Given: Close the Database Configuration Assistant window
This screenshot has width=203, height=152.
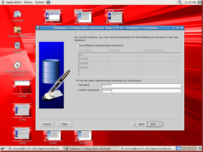Looking at the screenshot, I should click(182, 28).
